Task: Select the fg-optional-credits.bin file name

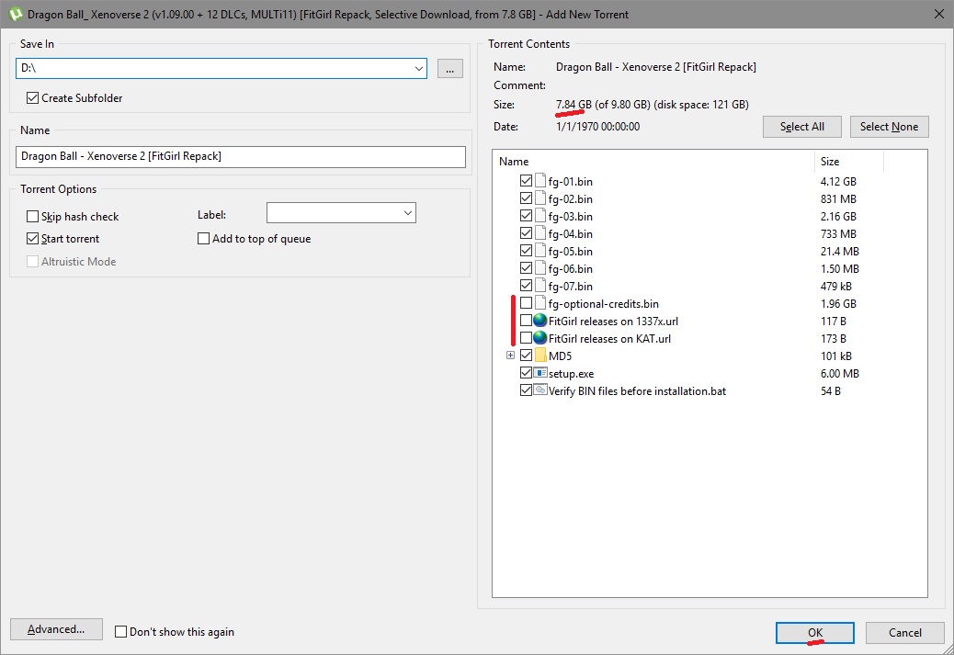Action: [604, 303]
